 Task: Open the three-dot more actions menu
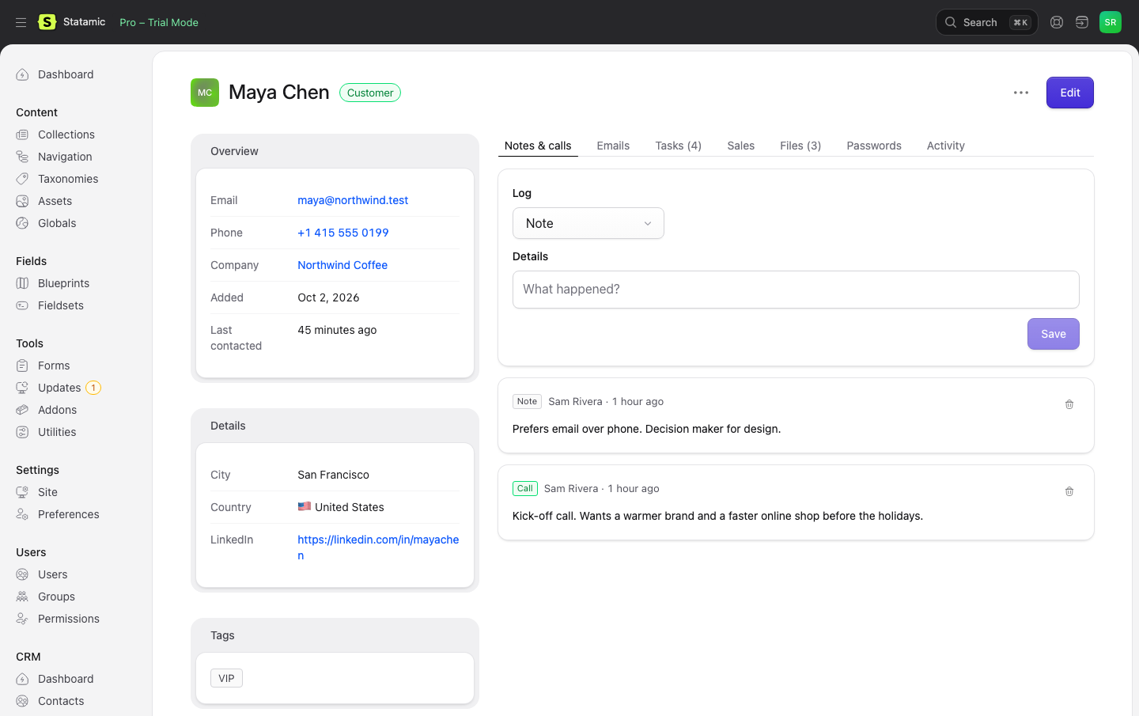tap(1021, 93)
